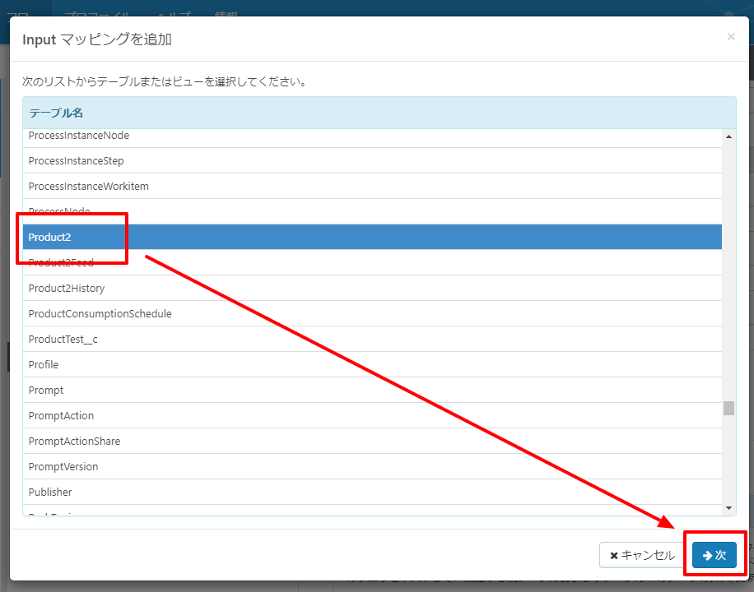Click the table list scrollbar thumb

tap(729, 408)
